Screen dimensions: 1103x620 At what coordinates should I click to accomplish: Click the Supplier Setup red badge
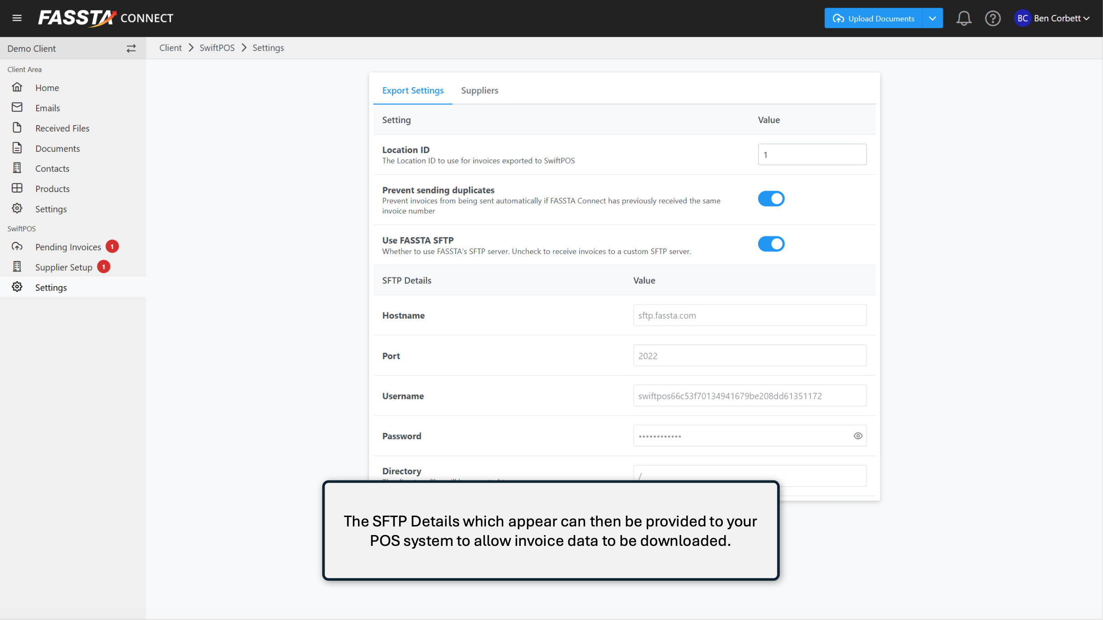(x=104, y=267)
